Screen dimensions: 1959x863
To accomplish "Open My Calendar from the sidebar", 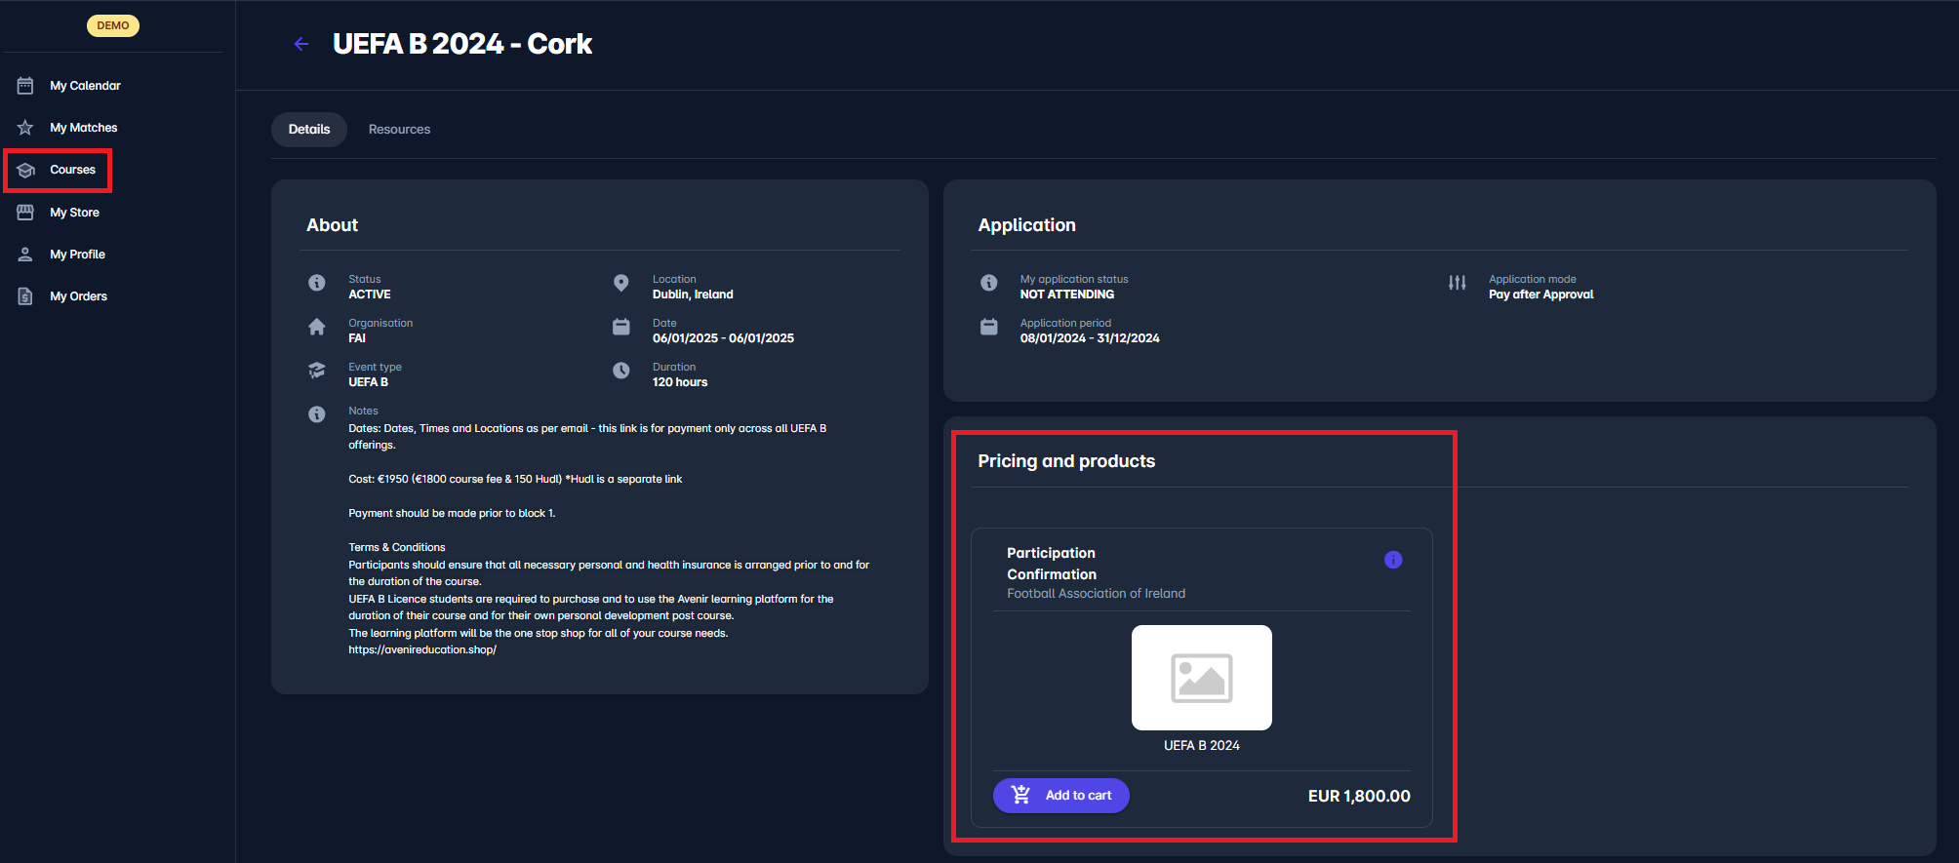I will [x=85, y=86].
